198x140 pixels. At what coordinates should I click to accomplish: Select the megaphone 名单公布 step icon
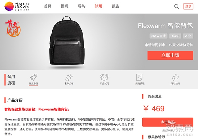pyautogui.click(x=69, y=77)
